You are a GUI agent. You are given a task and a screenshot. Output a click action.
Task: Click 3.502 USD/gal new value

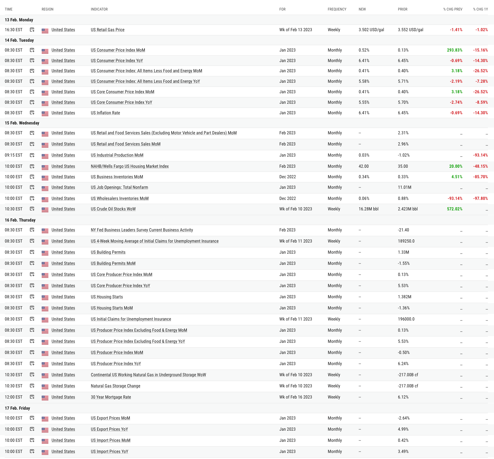click(371, 30)
